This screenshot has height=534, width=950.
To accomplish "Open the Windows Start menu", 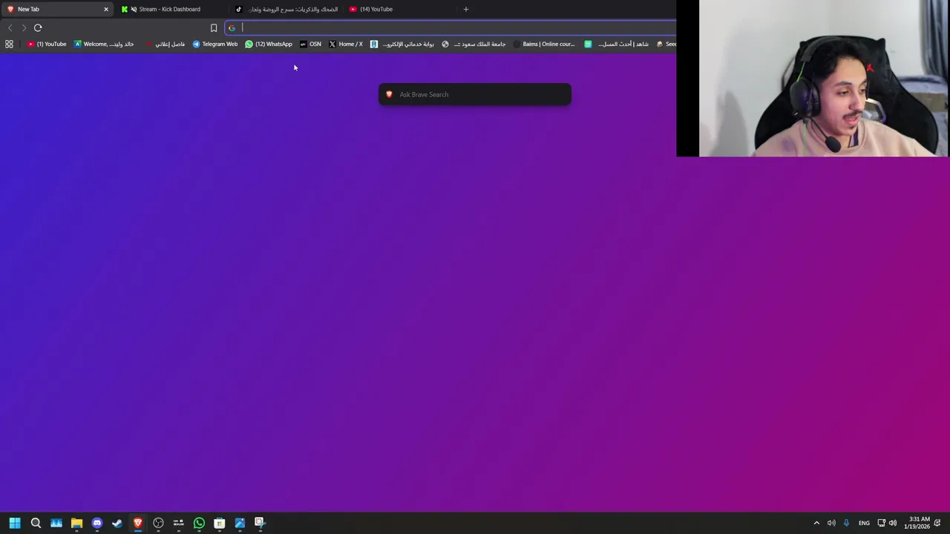I will pos(15,523).
